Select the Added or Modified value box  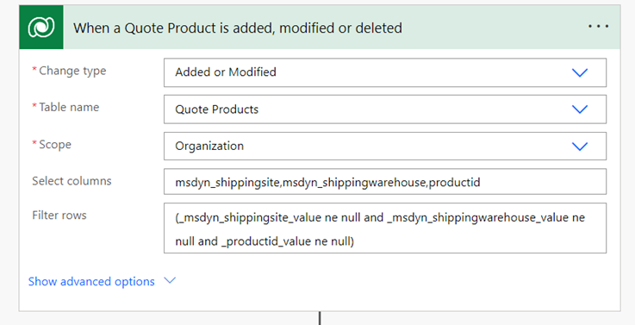coord(385,72)
